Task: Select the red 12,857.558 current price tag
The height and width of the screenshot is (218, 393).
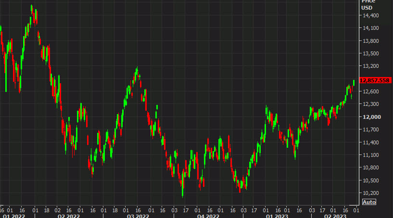Action: (x=375, y=80)
